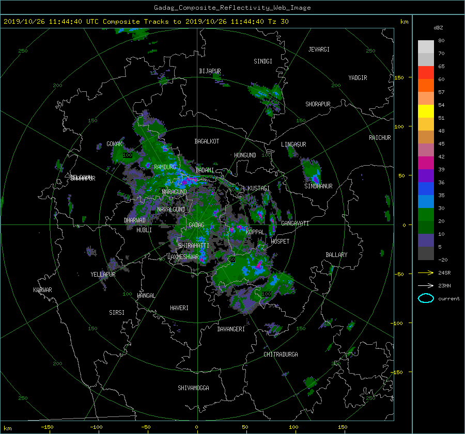Click the YELLAPUR city label
This screenshot has width=465, height=434.
103,275
